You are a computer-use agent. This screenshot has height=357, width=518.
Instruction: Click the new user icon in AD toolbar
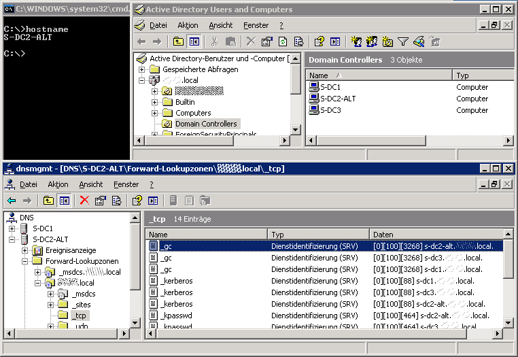[x=355, y=41]
